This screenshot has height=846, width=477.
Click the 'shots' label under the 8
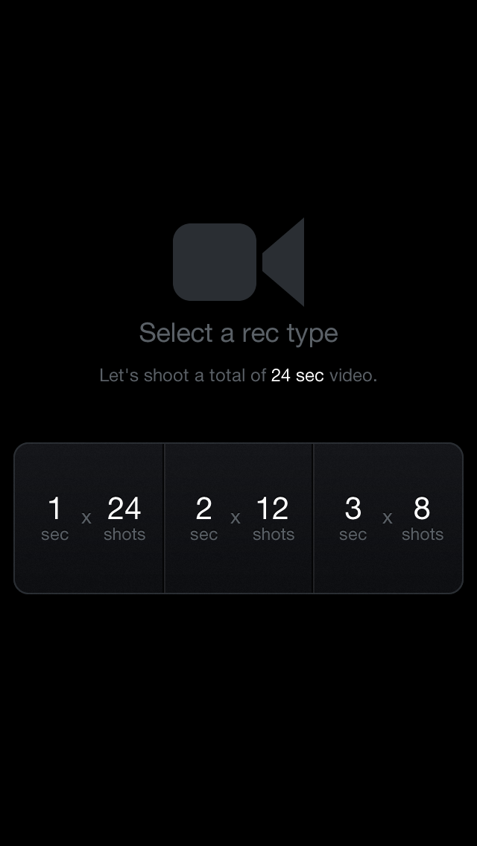423,535
